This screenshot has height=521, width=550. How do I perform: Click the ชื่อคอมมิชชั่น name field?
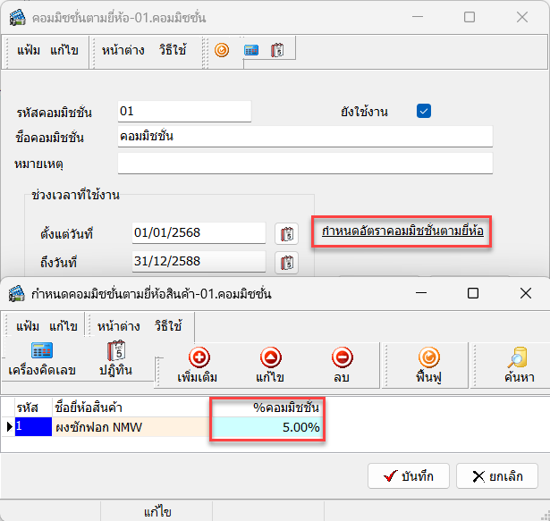[x=305, y=137]
